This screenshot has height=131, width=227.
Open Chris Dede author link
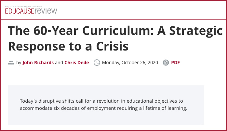pos(77,63)
